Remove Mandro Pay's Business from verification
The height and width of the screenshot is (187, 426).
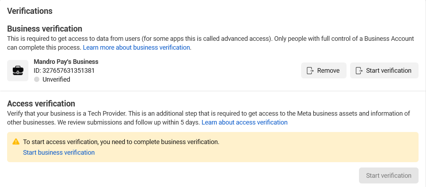click(324, 71)
